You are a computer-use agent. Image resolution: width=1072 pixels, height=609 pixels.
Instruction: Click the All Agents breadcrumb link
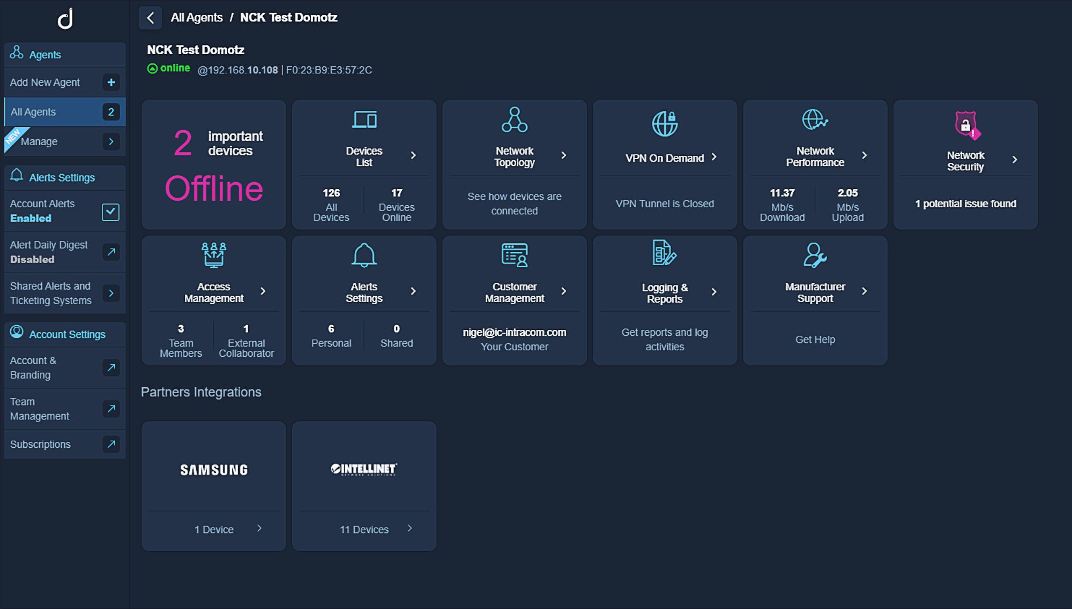[x=196, y=18]
